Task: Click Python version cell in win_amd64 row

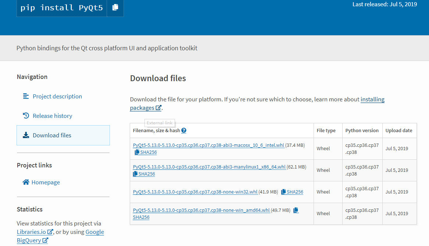Action: click(x=362, y=213)
